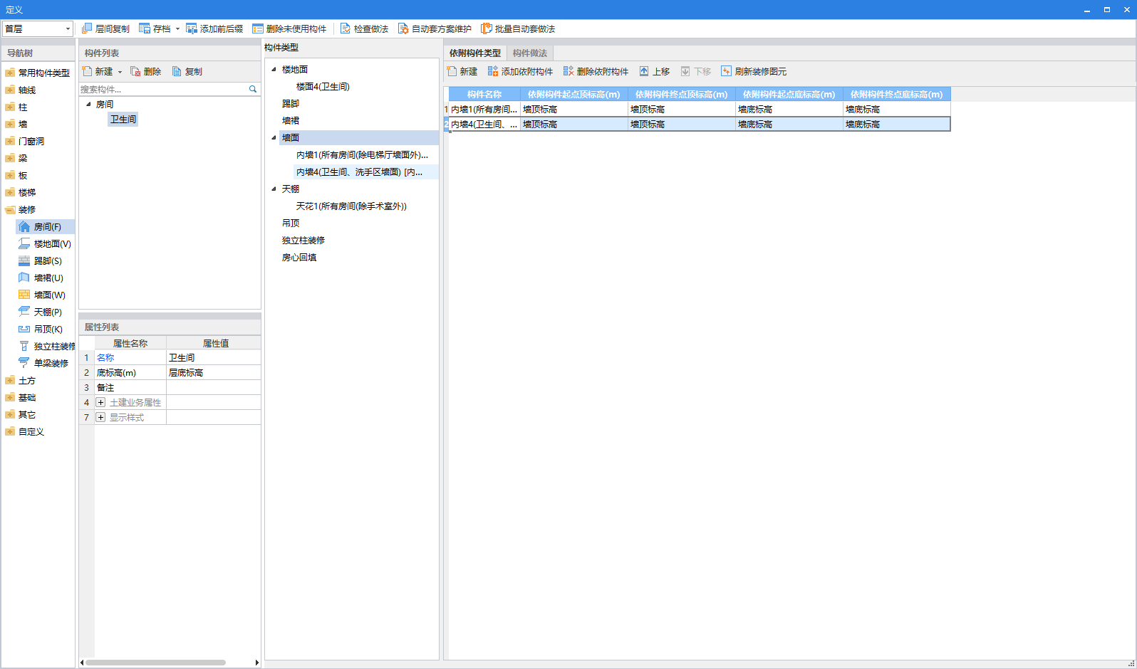Click the search magnifier icon
This screenshot has width=1137, height=669.
tap(253, 89)
